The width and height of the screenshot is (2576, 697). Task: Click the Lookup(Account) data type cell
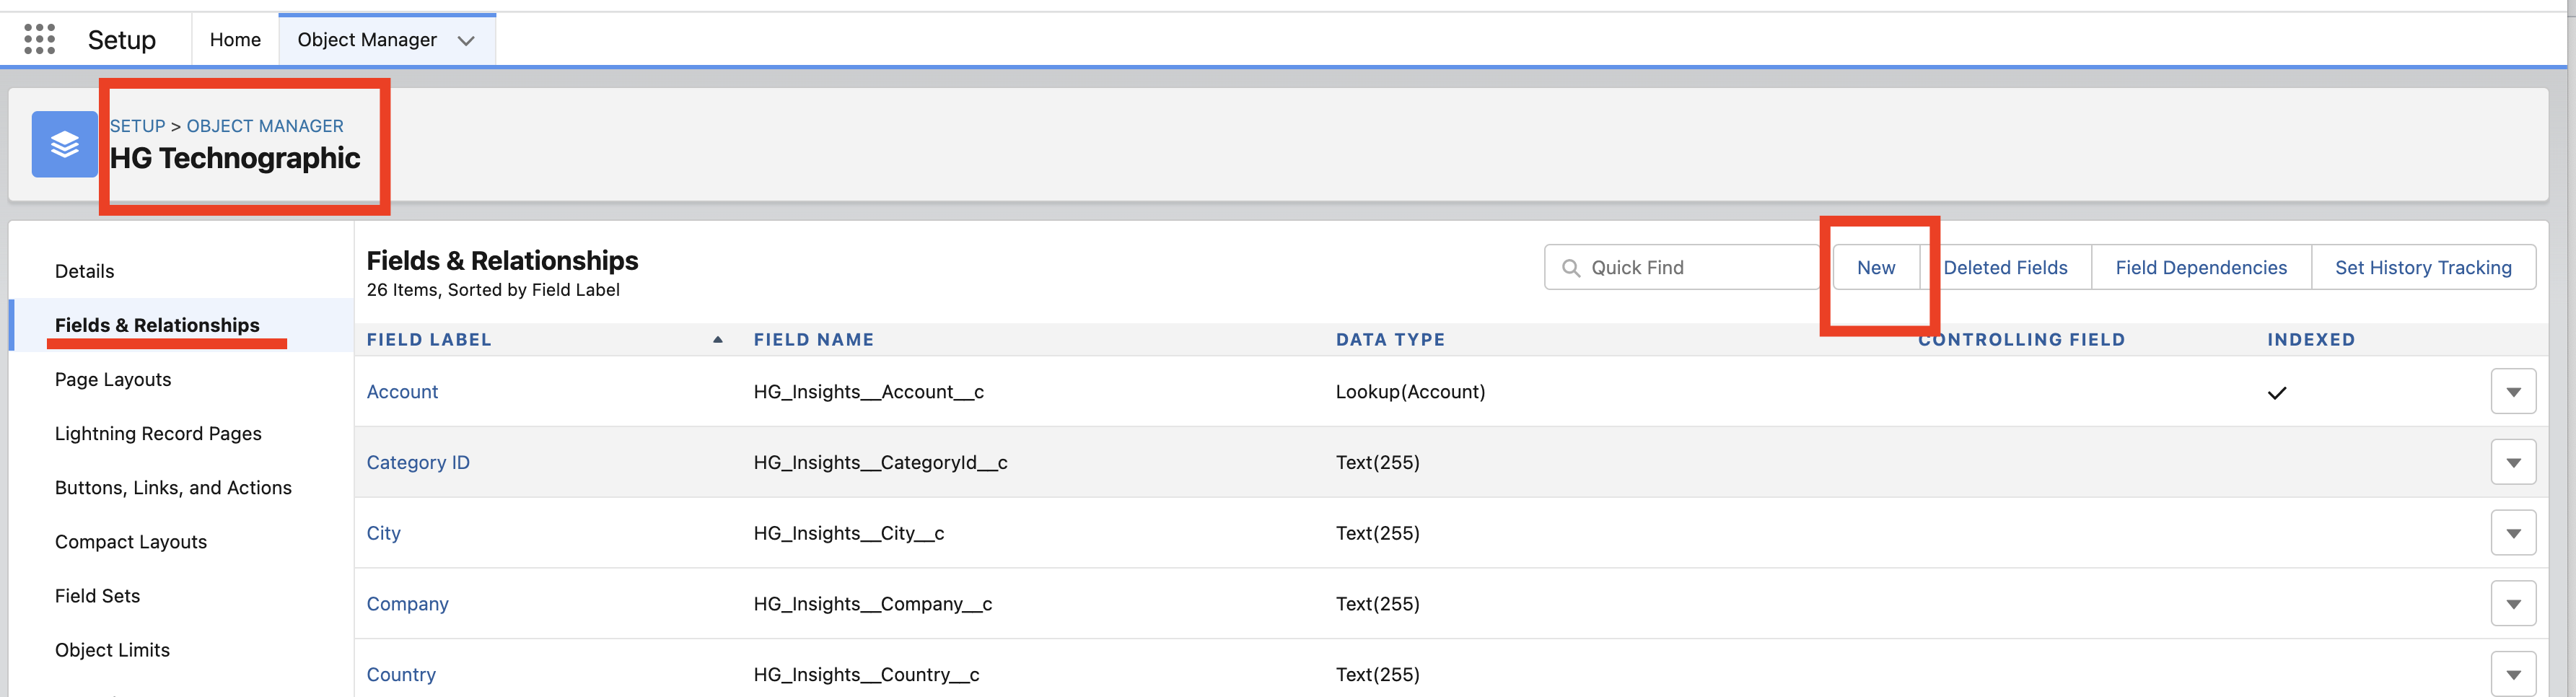pos(1410,392)
